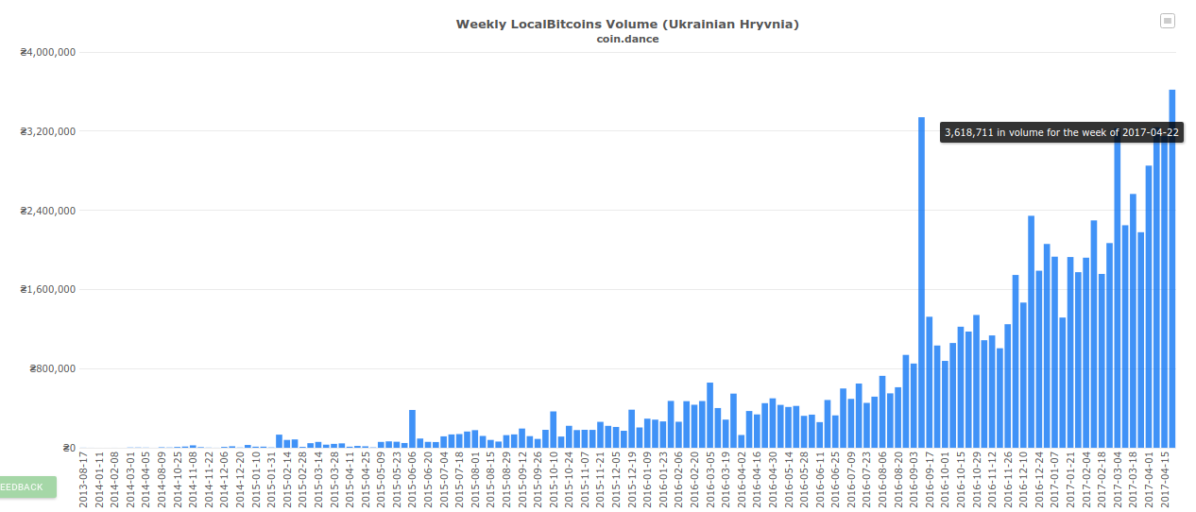Click the dark tooltip showing 3,618,711 volume
This screenshot has height=512, width=1196.
(1062, 132)
